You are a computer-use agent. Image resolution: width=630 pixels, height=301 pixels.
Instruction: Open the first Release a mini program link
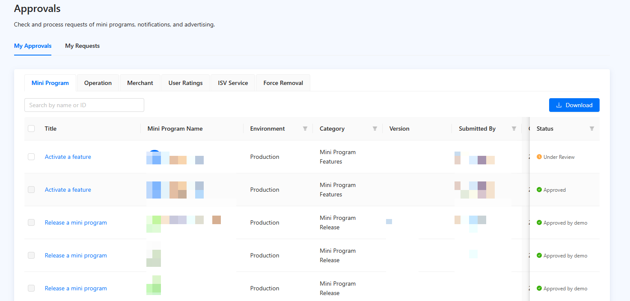(x=76, y=222)
